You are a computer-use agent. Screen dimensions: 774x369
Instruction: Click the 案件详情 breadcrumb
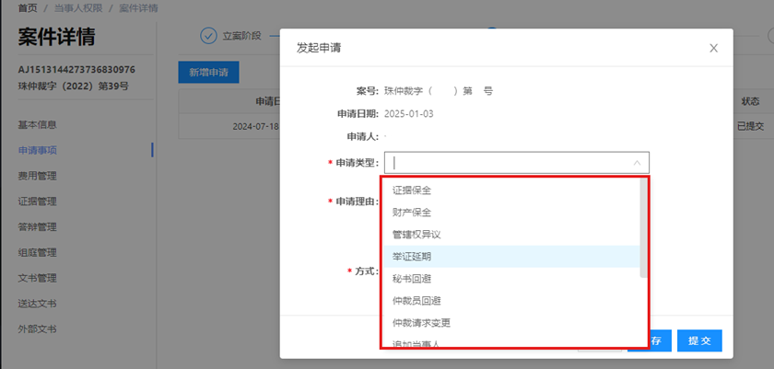[139, 8]
